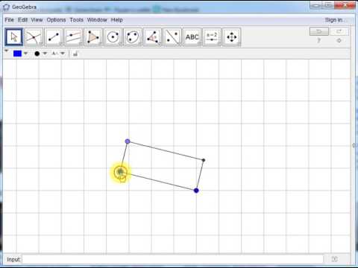Click the fix object lock icon
The image size is (358, 268).
(x=75, y=54)
